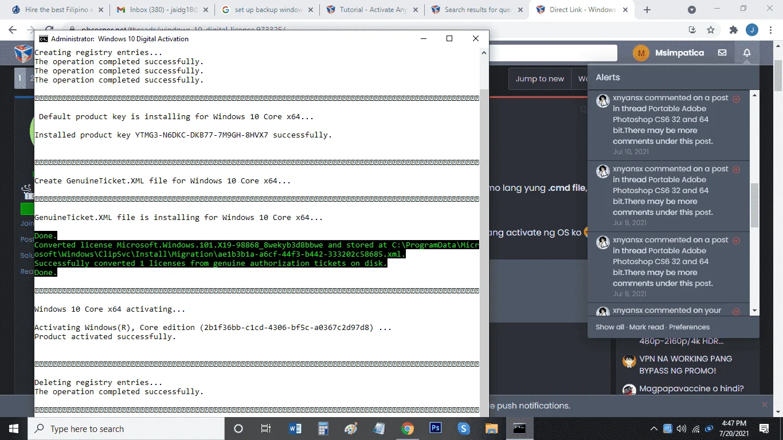The width and height of the screenshot is (783, 440).
Task: Open Paint from the taskbar
Action: 351,429
